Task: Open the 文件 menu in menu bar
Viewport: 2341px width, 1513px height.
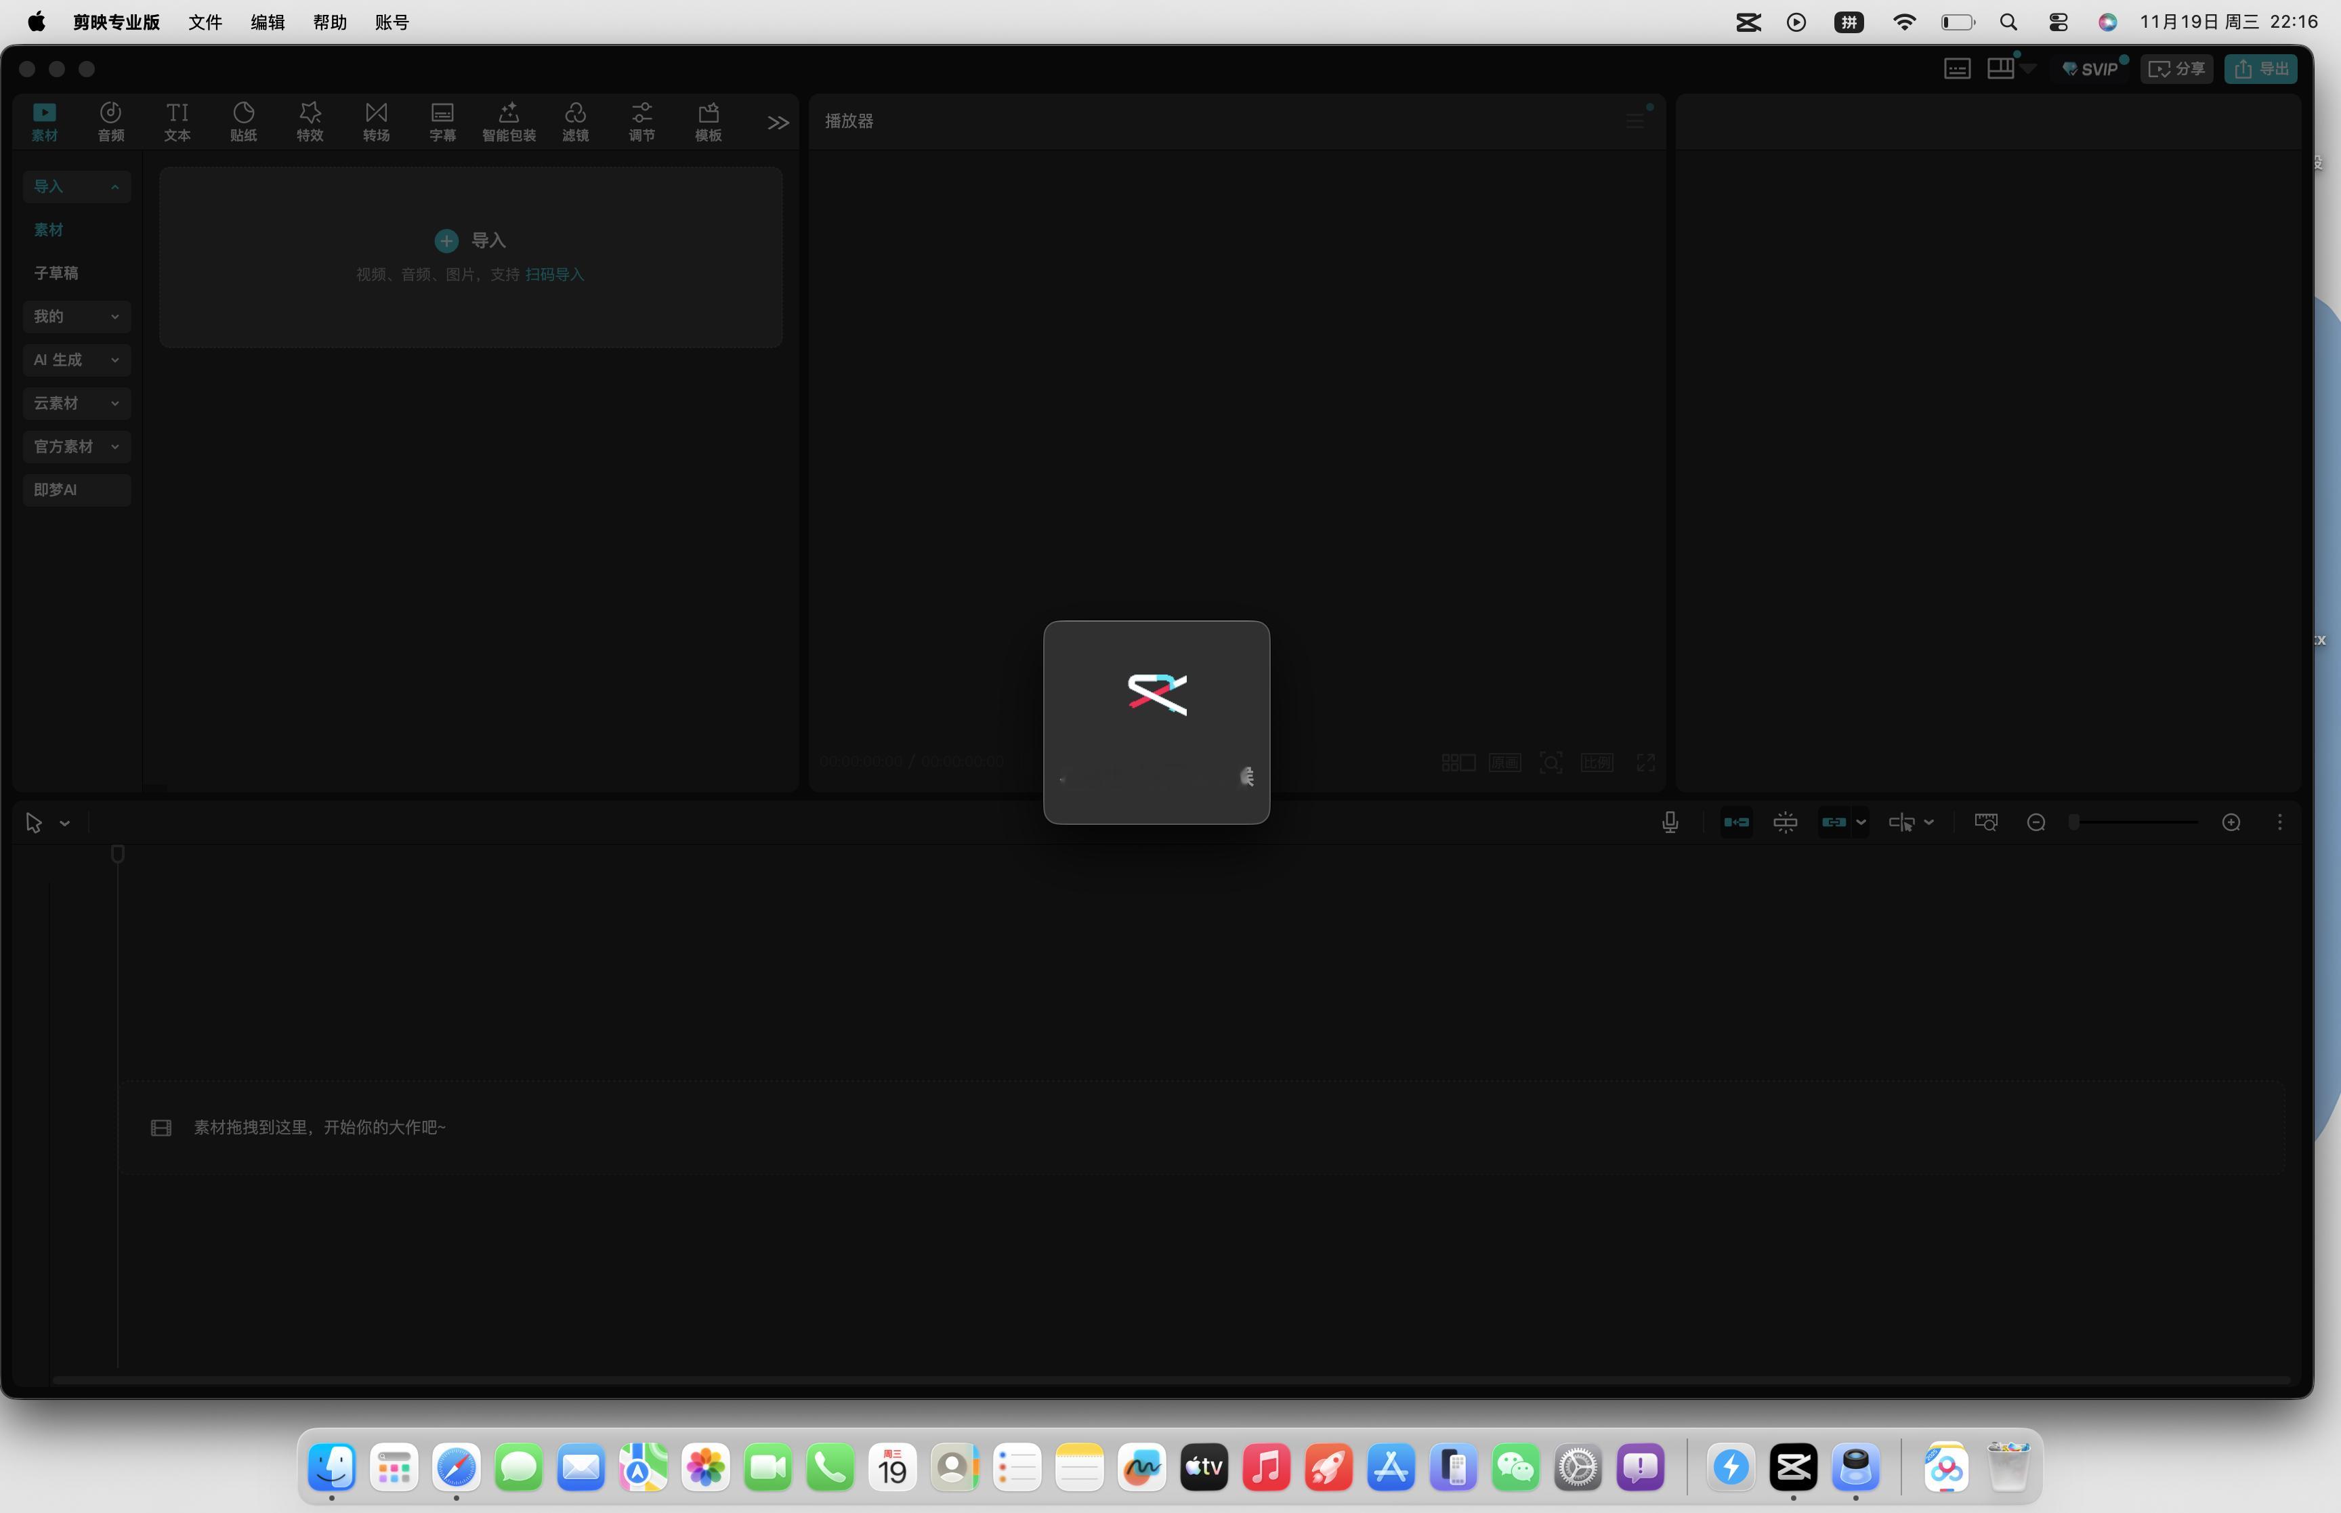Action: click(x=205, y=22)
